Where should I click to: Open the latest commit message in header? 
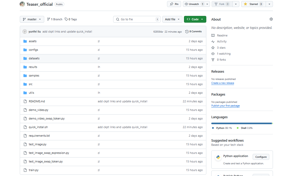[67, 32]
